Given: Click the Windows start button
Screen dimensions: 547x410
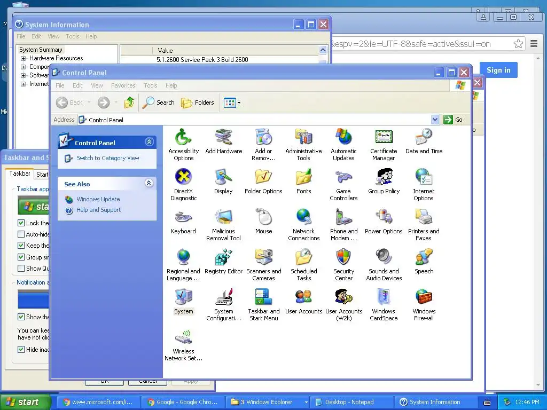Looking at the screenshot, I should pos(25,402).
